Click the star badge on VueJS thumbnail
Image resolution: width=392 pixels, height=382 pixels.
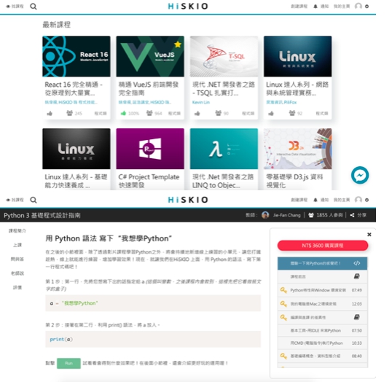click(x=178, y=44)
